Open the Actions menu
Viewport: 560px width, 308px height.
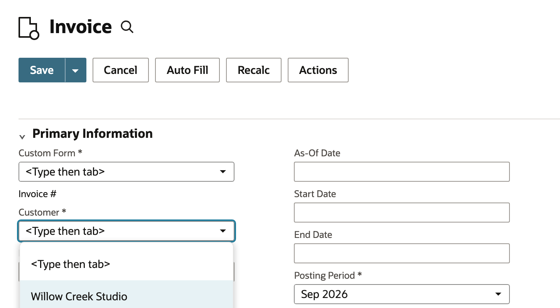tap(318, 70)
